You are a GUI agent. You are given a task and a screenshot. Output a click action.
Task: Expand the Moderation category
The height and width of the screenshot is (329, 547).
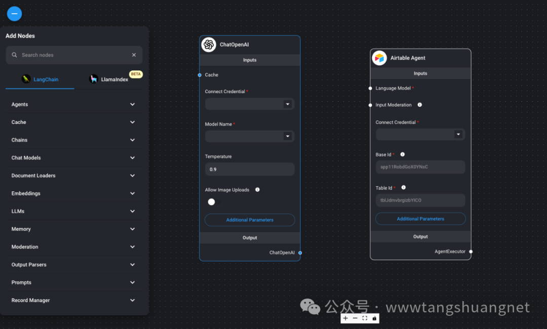(x=74, y=246)
